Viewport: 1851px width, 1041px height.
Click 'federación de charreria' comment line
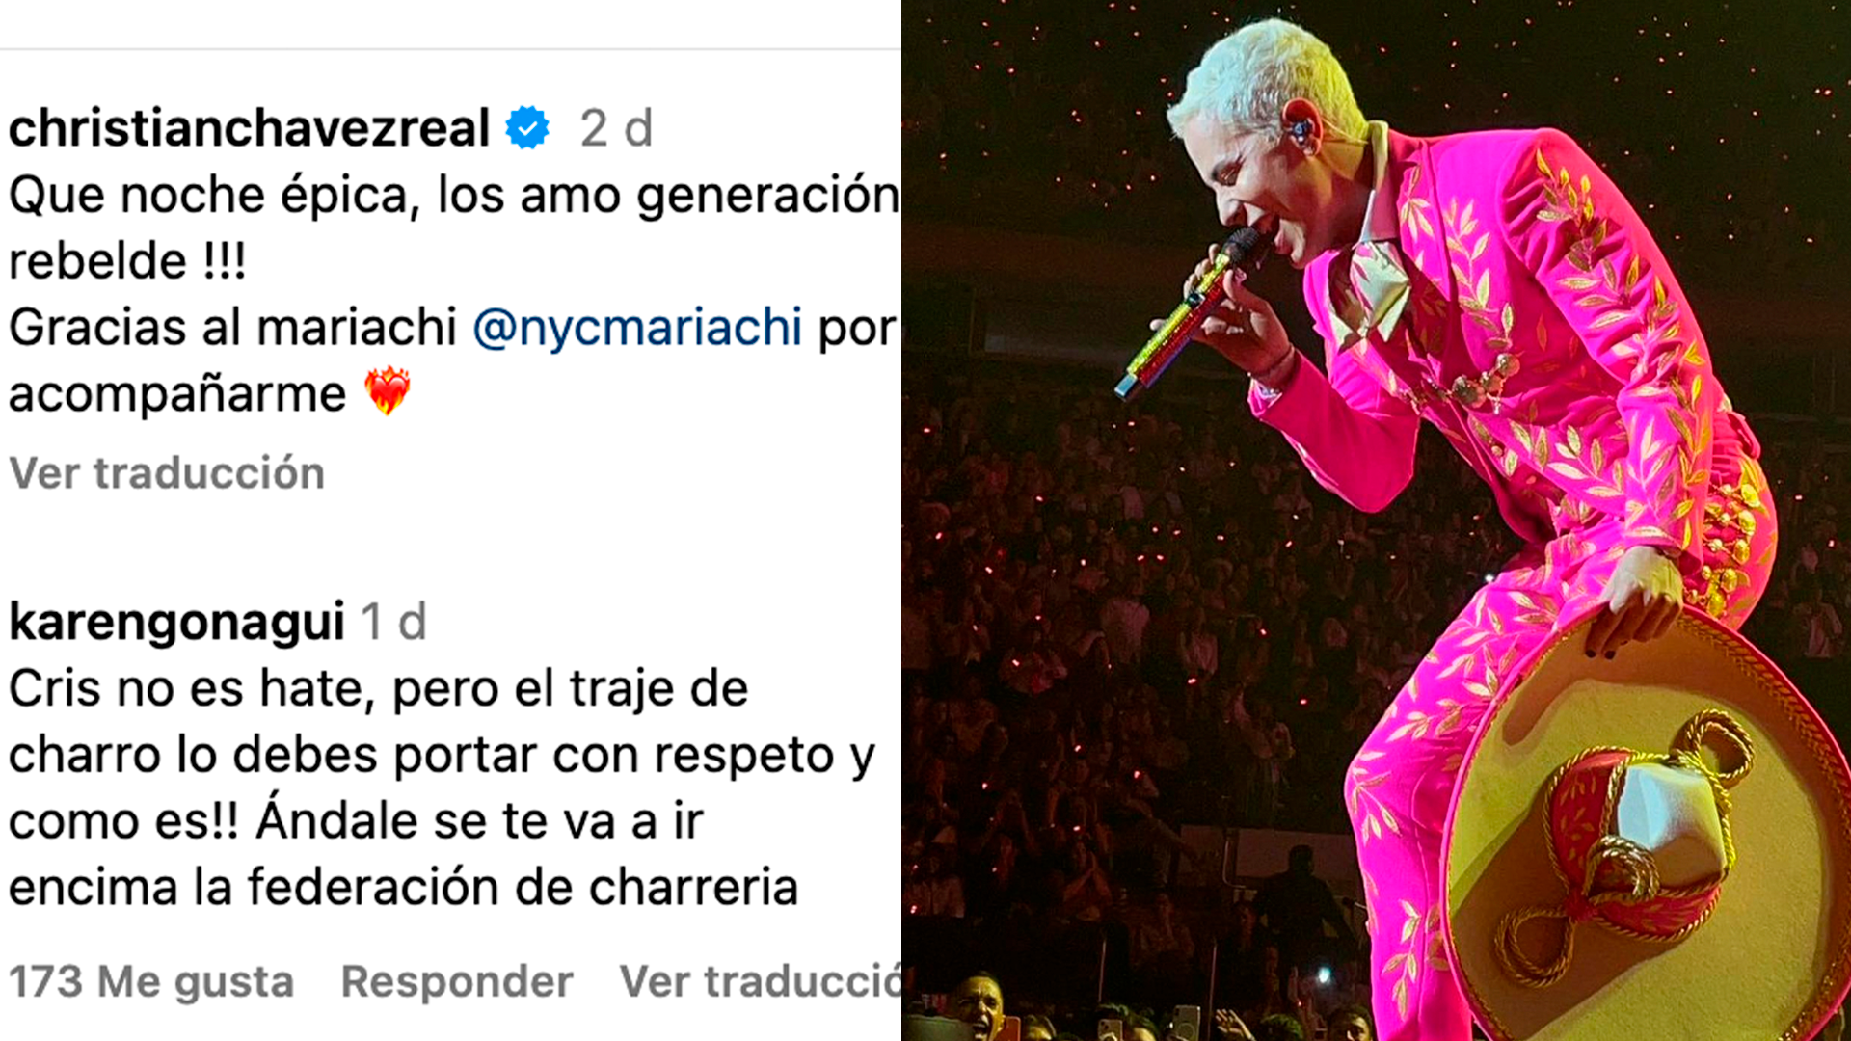point(403,887)
